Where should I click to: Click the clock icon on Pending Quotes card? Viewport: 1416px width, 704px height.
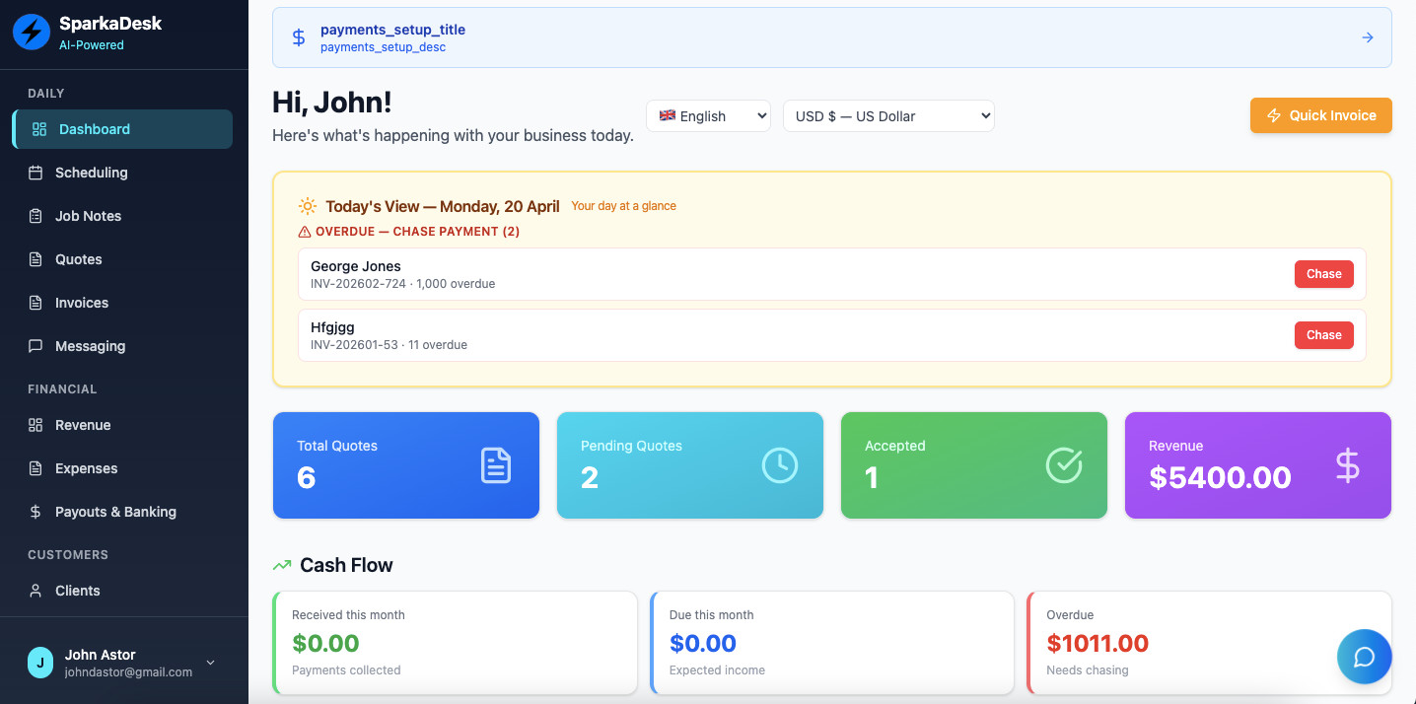(780, 465)
